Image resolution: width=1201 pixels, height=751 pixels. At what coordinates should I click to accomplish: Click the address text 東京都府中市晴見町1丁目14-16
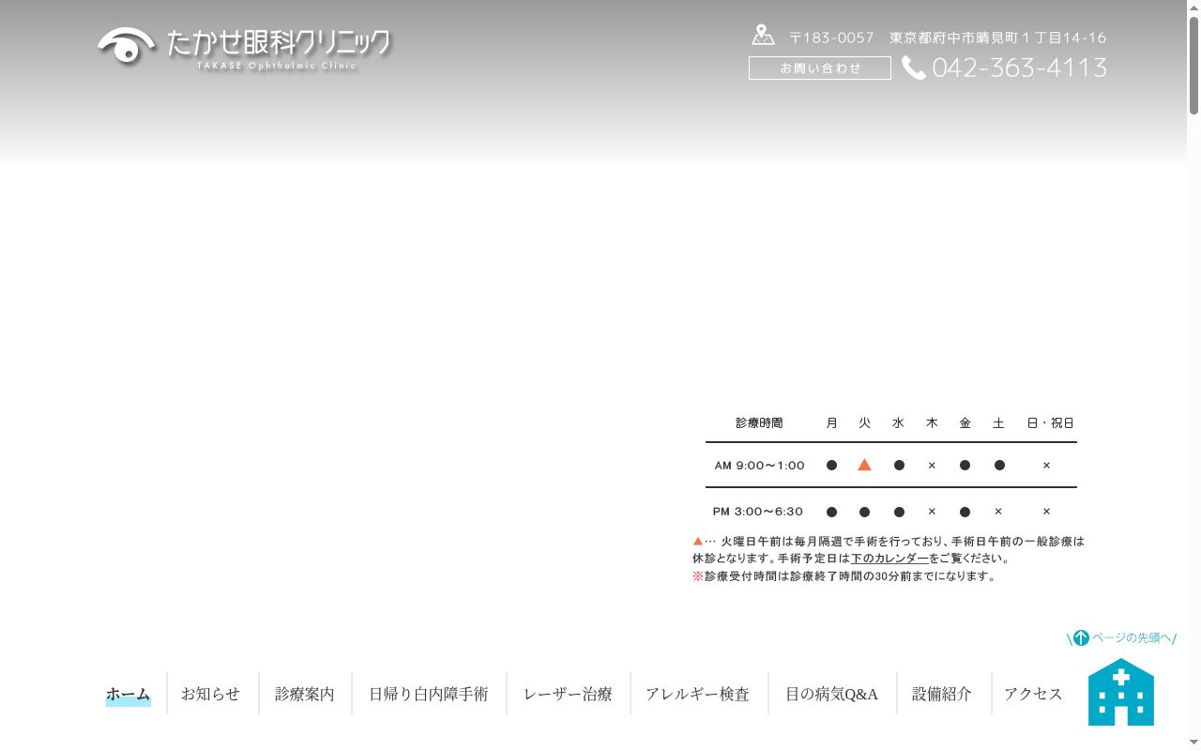pos(998,38)
